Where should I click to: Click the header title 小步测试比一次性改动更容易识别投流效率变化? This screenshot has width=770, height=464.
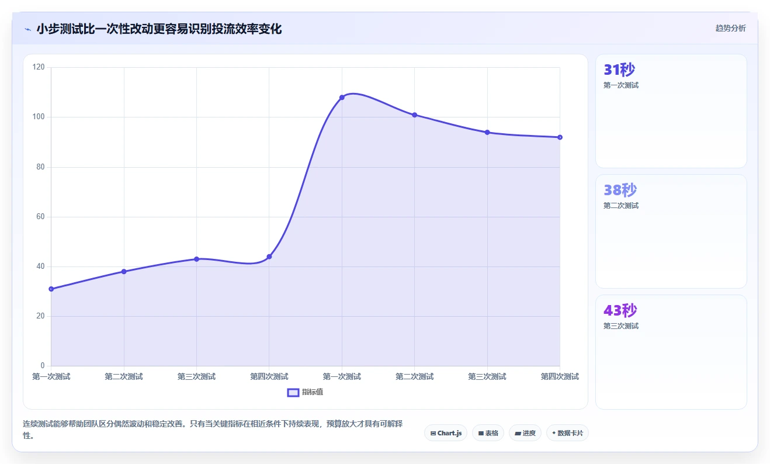[159, 29]
